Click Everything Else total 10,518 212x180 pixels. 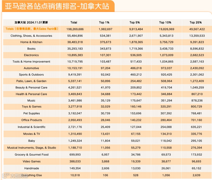(75, 175)
